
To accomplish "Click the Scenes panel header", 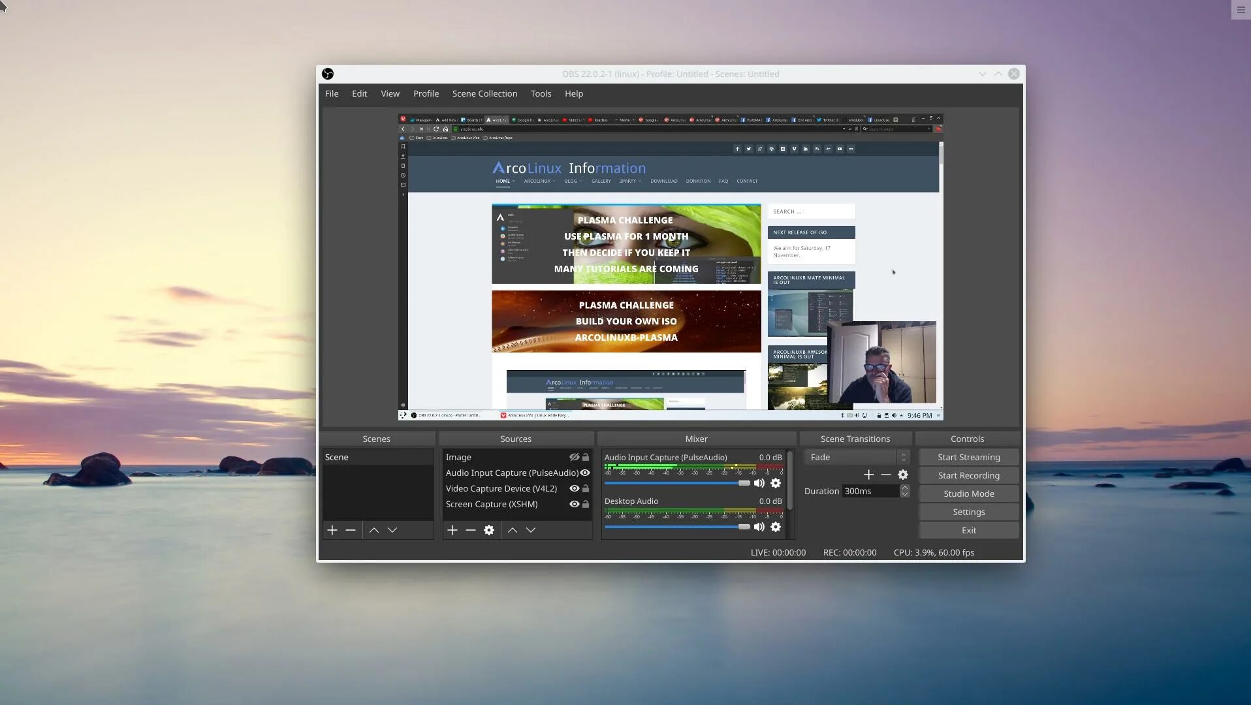I will pos(377,439).
